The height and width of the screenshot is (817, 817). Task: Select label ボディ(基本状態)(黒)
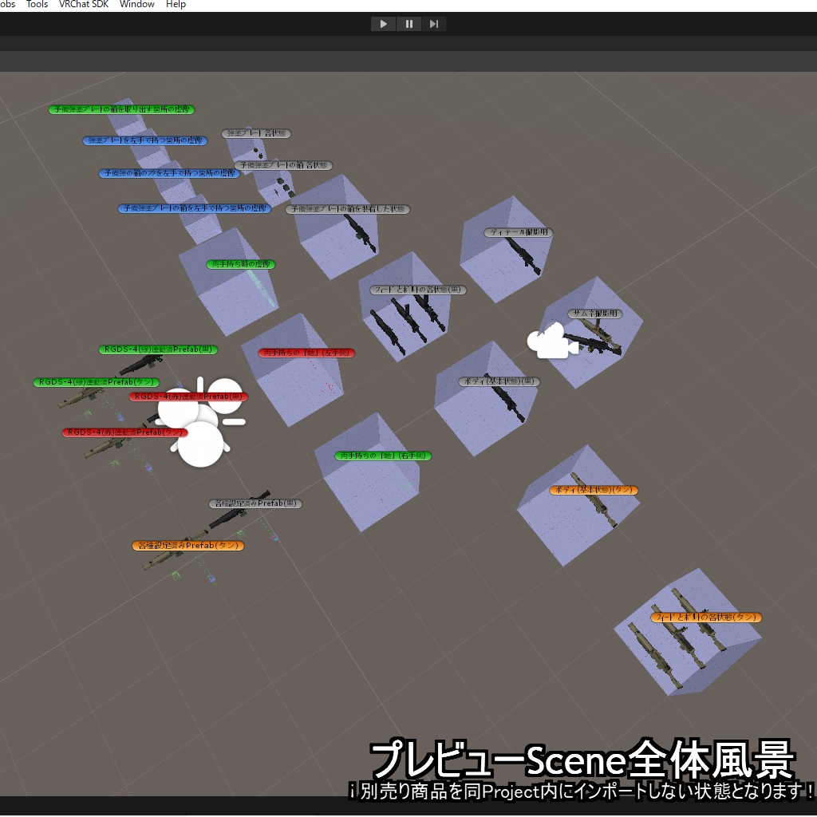tap(499, 381)
